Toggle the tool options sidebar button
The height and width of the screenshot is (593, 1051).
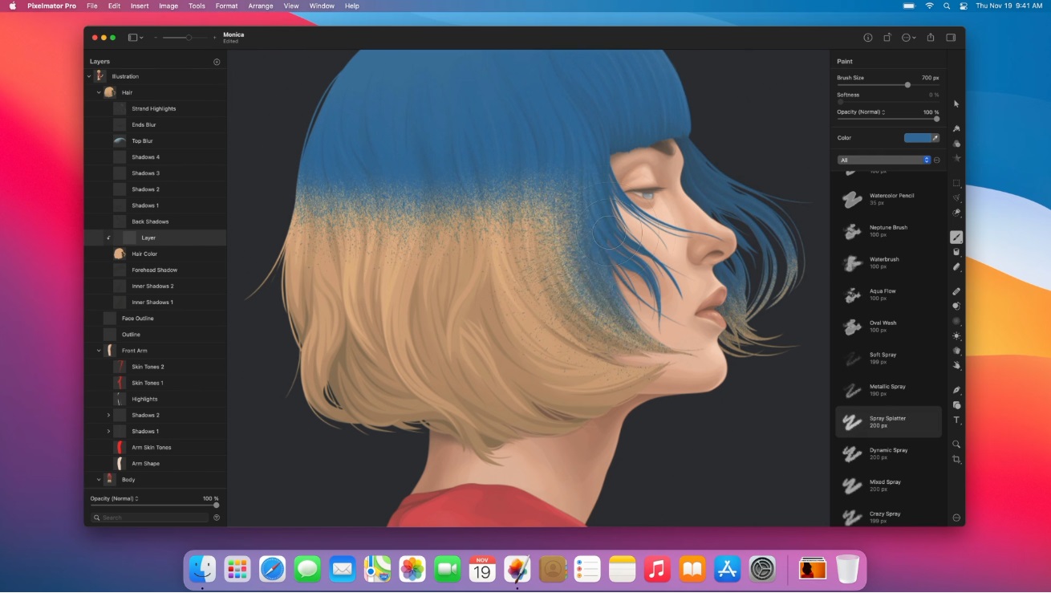tap(951, 38)
